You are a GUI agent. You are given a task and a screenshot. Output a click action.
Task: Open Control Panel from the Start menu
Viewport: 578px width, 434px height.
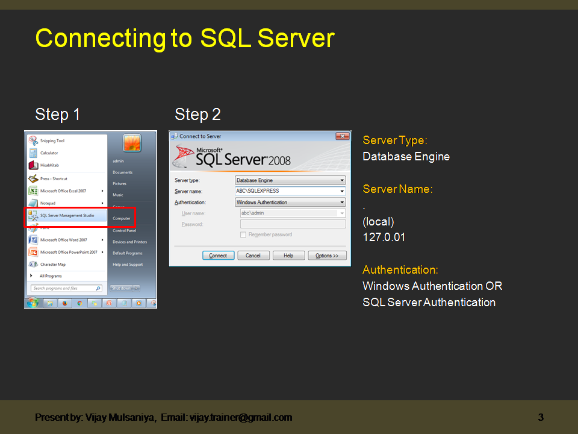coord(125,231)
